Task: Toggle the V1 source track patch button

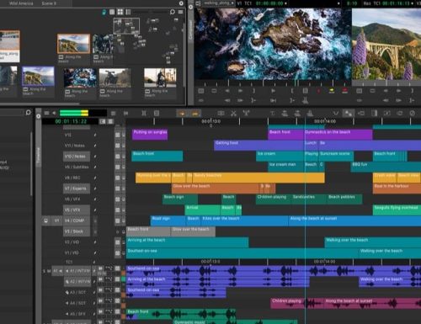Action: [56, 220]
